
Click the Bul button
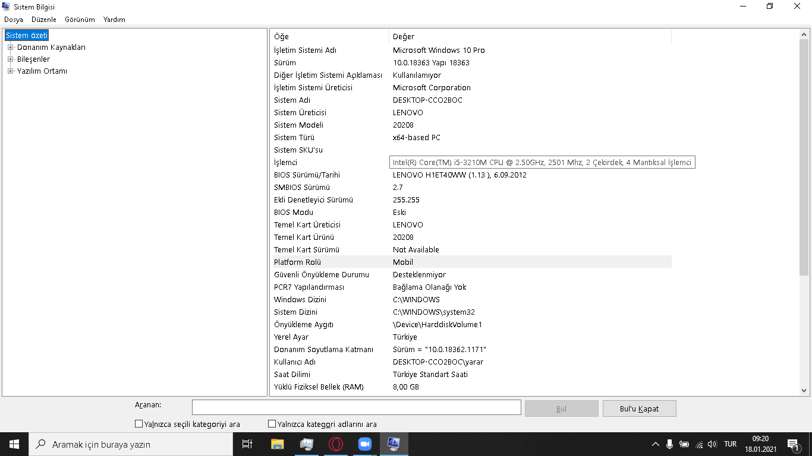tap(562, 408)
